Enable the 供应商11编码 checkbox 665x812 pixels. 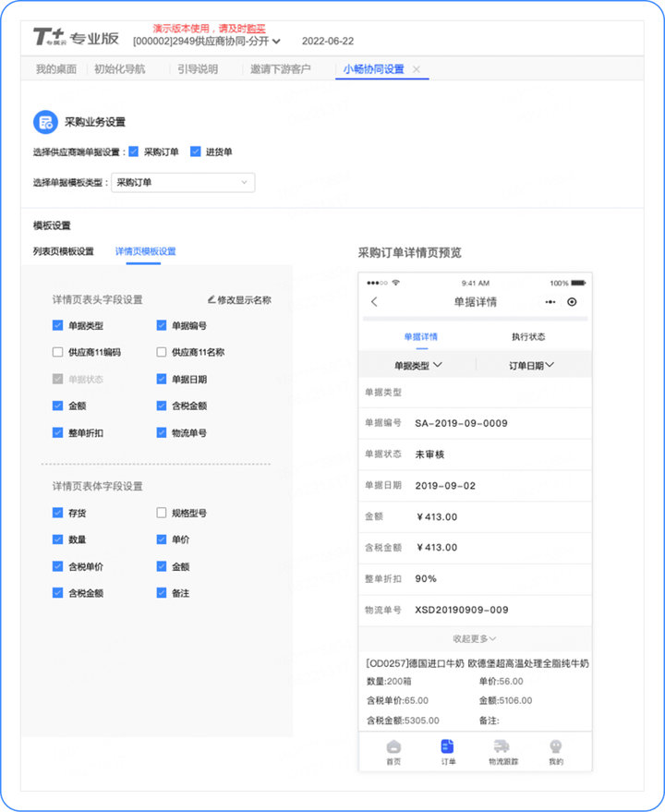pos(57,352)
